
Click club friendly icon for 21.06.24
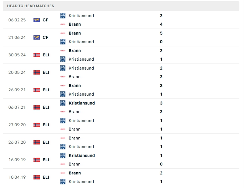(36, 37)
